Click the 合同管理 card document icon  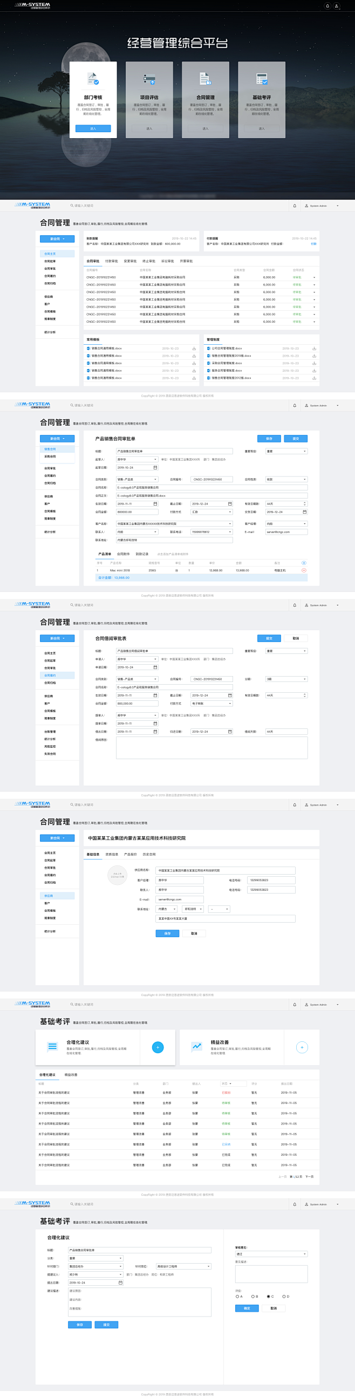click(205, 79)
